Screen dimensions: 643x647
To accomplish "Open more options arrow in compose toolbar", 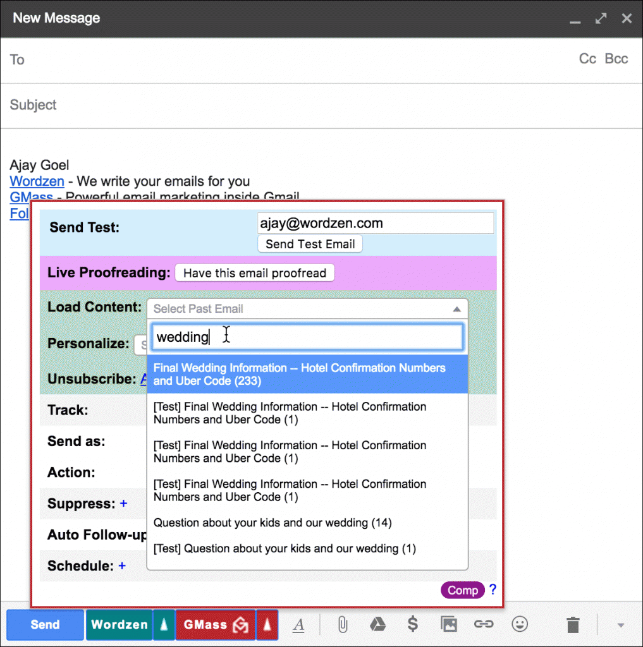I will pyautogui.click(x=620, y=625).
